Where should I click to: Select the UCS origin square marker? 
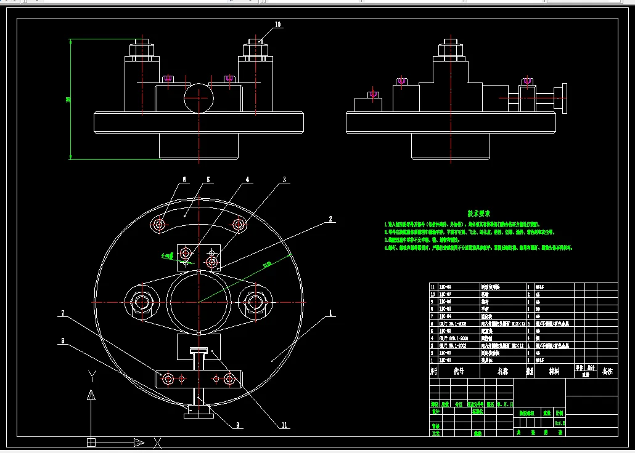tap(91, 443)
